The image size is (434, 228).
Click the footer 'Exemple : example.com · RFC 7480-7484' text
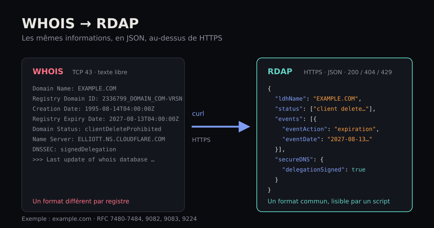[109, 219]
